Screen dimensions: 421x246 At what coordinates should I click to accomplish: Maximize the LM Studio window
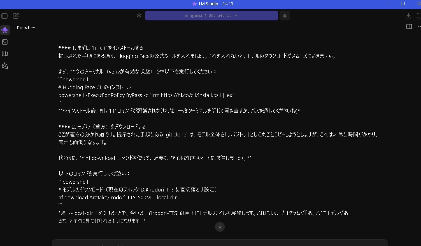click(403, 4)
